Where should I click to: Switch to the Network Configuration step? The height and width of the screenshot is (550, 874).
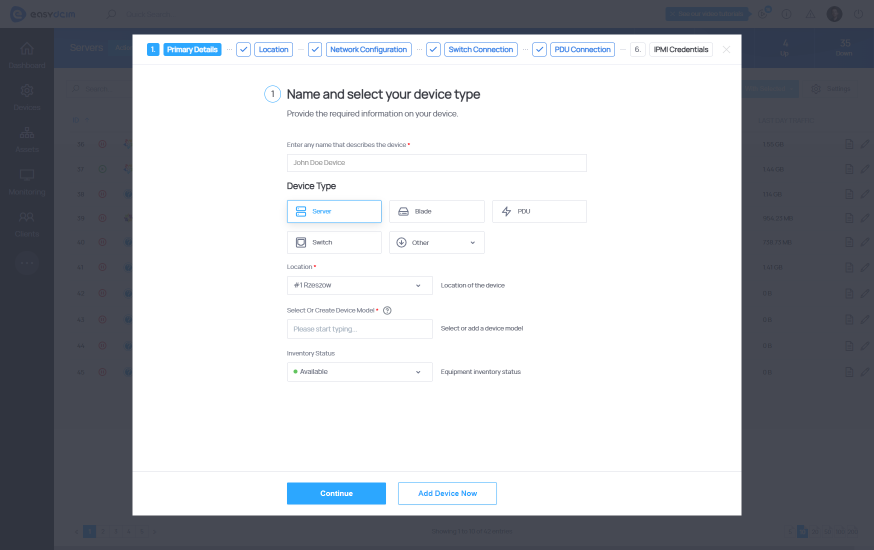coord(368,49)
